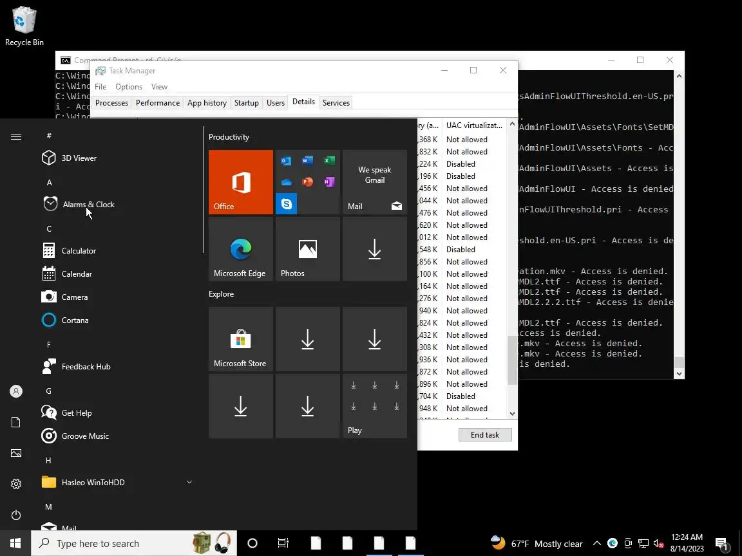Click the letter H header in app list
742x556 pixels.
tap(48, 461)
